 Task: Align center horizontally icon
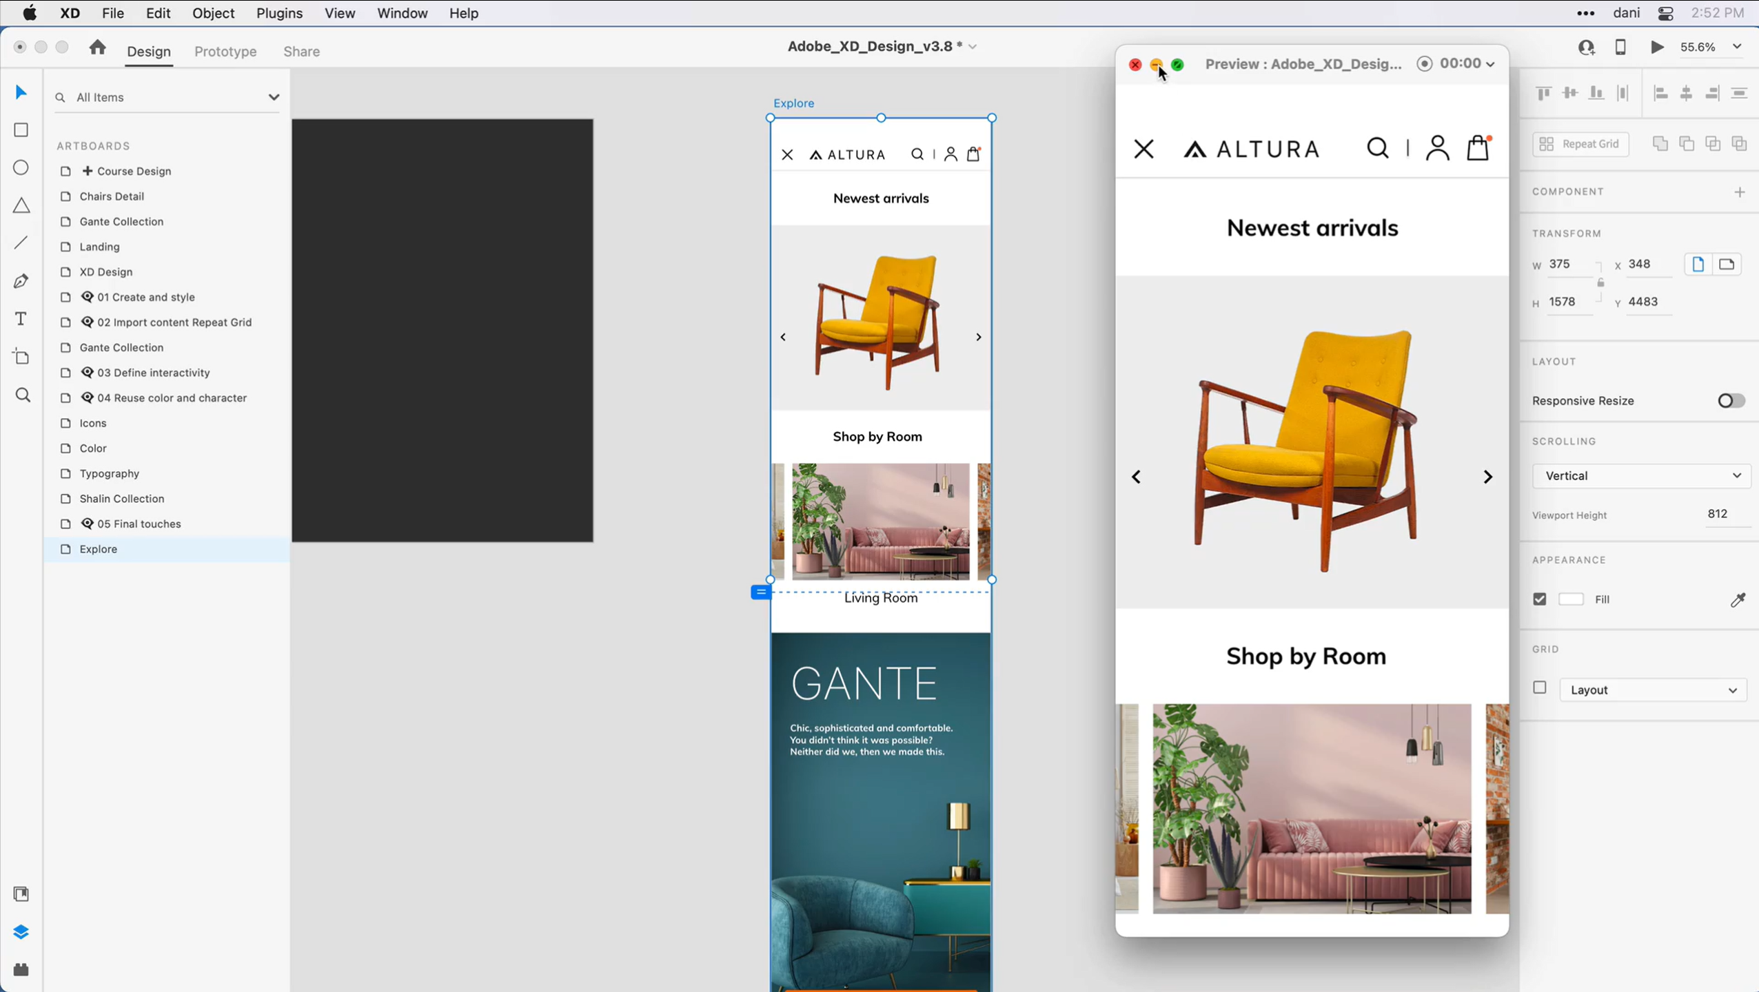[1687, 93]
